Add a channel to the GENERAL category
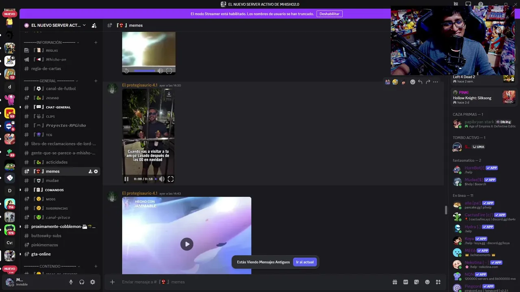This screenshot has height=292, width=520. coord(96,81)
